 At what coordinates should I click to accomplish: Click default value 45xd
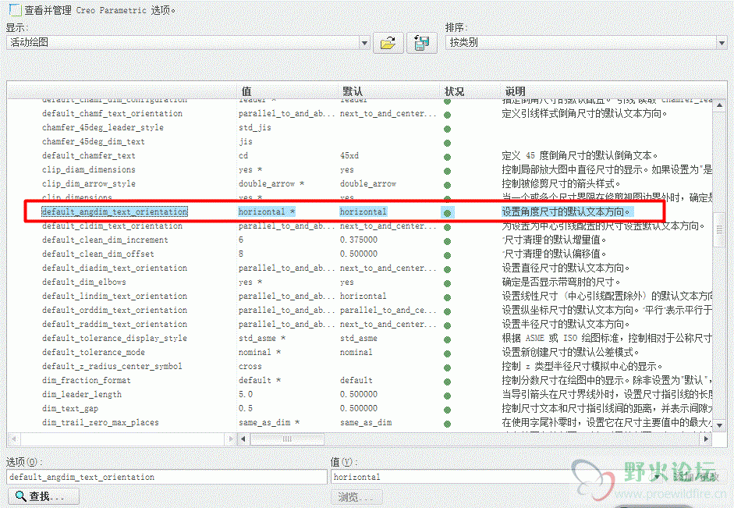(349, 155)
